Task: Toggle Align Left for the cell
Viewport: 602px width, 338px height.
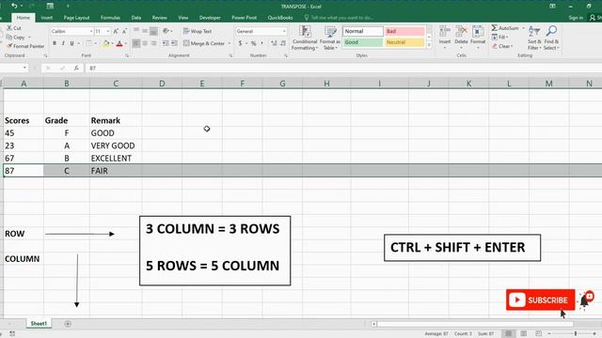Action: (136, 43)
